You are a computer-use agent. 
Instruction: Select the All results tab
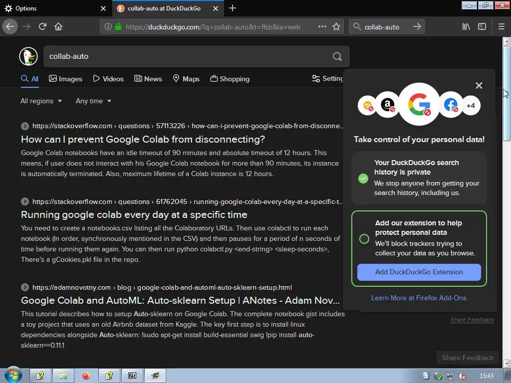pyautogui.click(x=29, y=79)
